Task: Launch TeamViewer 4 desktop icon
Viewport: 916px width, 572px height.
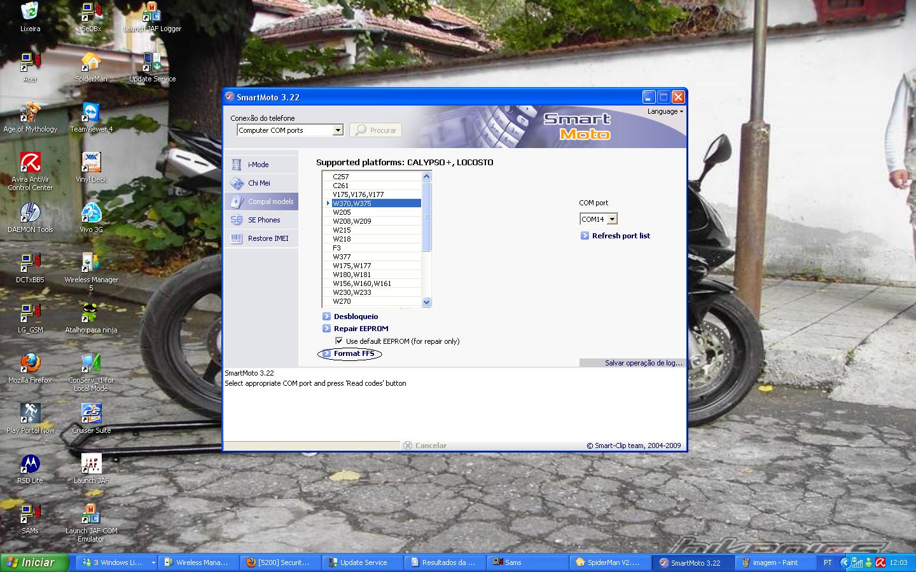Action: click(91, 114)
